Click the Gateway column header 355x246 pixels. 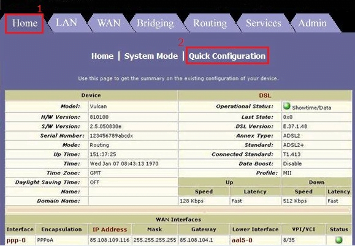coord(204,229)
